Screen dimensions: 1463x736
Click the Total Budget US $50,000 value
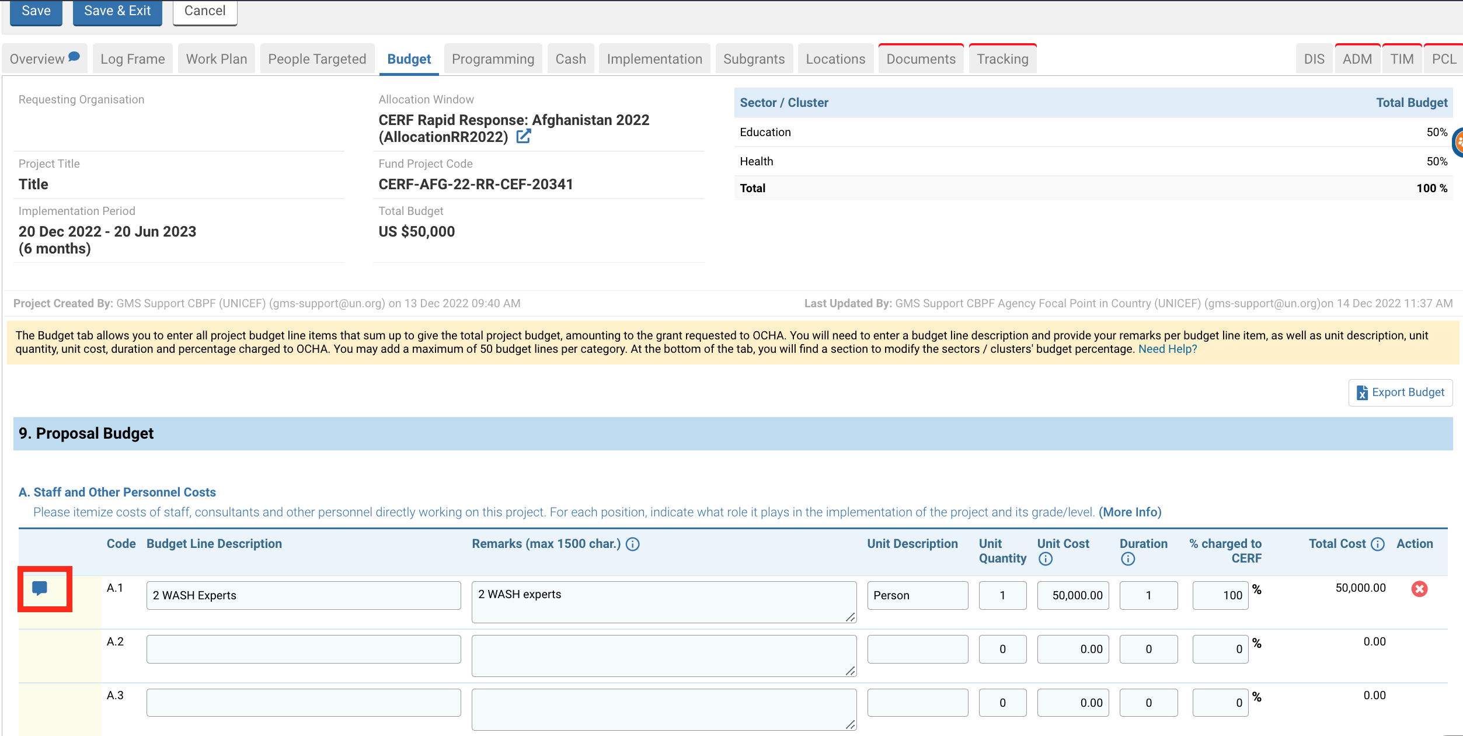coord(417,232)
